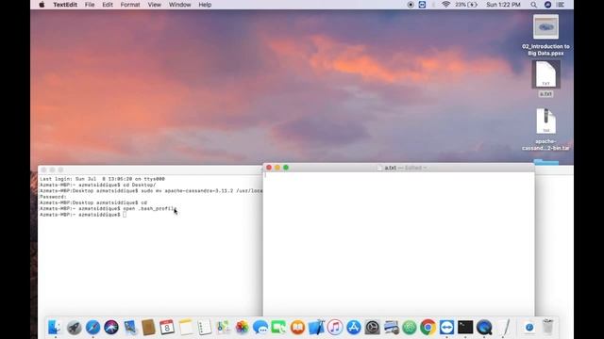Click the screen recording status icon
Image resolution: width=604 pixels, height=339 pixels.
point(411,5)
